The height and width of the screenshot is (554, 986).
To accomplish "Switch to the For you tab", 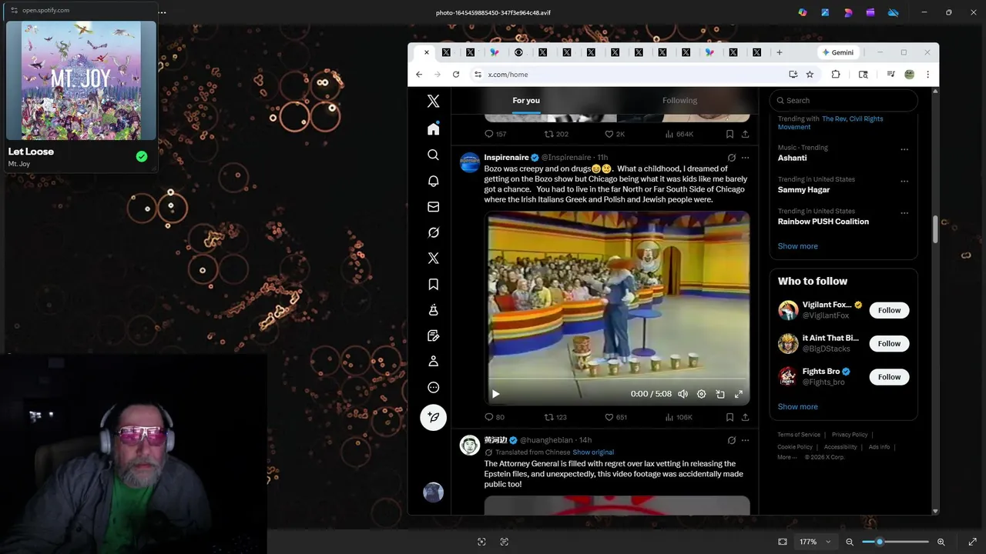I will point(526,101).
